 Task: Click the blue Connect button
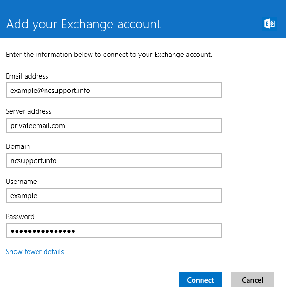tap(200, 280)
